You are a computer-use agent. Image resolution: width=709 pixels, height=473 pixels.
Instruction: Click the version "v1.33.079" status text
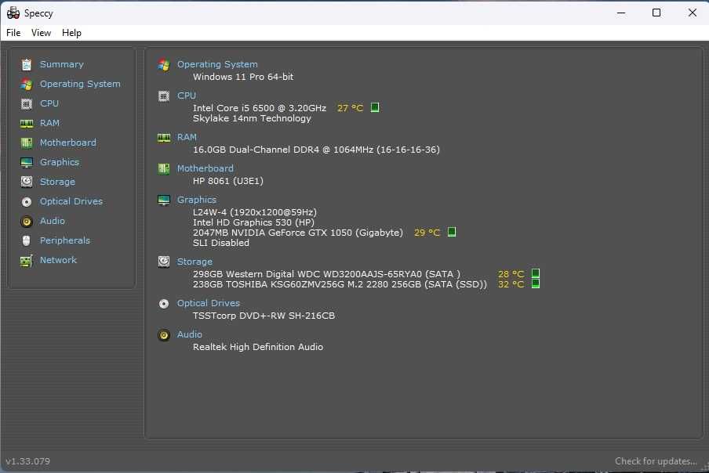(28, 461)
